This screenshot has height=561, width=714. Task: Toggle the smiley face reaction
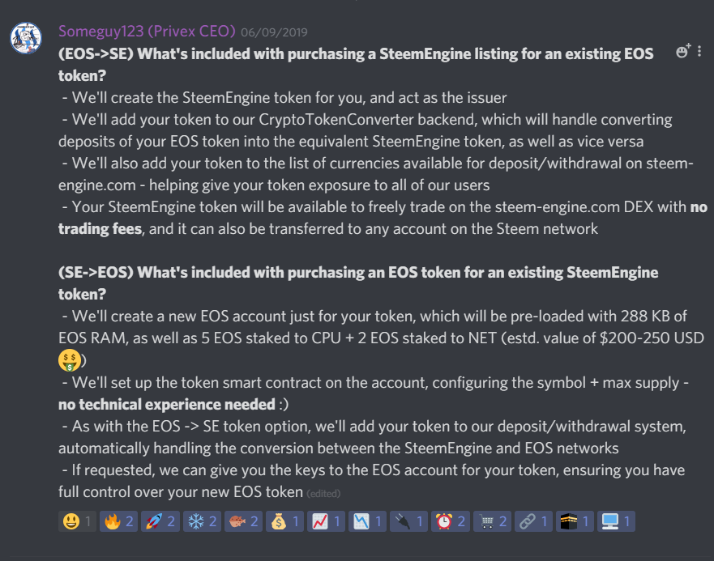tap(78, 521)
